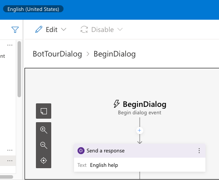Screen dimensions: 219x180
Task: Click the English help text
Action: pos(104,165)
